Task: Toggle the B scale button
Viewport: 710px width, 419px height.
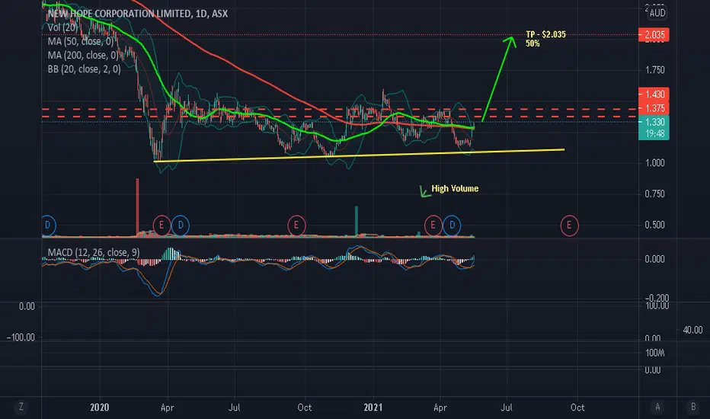Action: pos(692,407)
